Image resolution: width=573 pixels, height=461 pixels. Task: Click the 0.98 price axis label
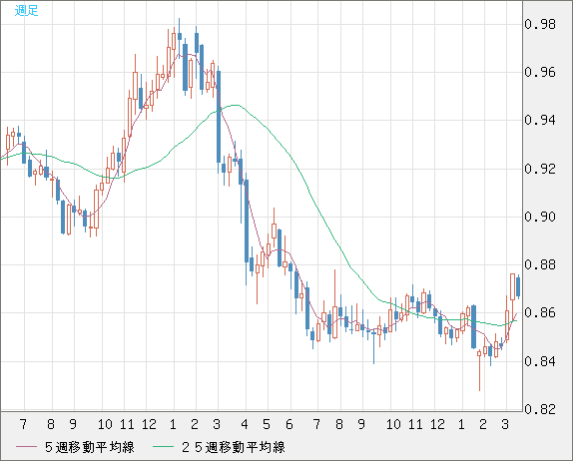(540, 25)
